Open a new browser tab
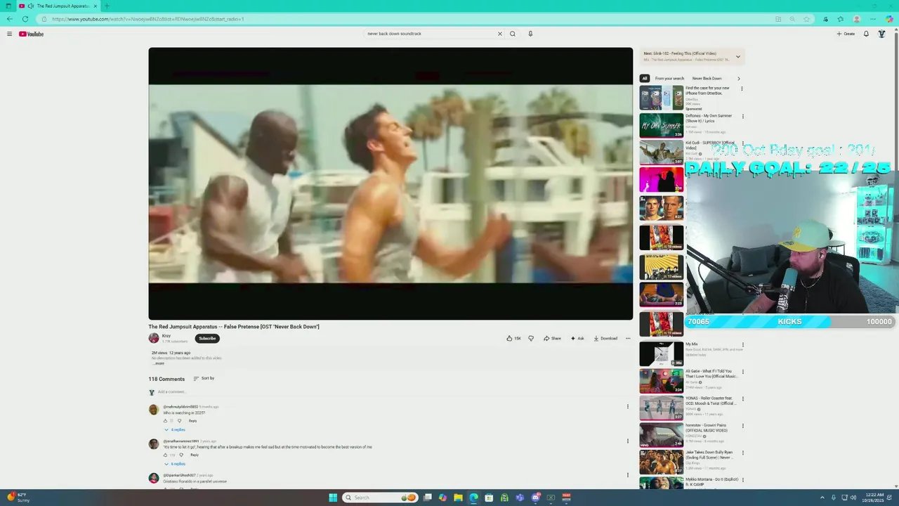 107,6
